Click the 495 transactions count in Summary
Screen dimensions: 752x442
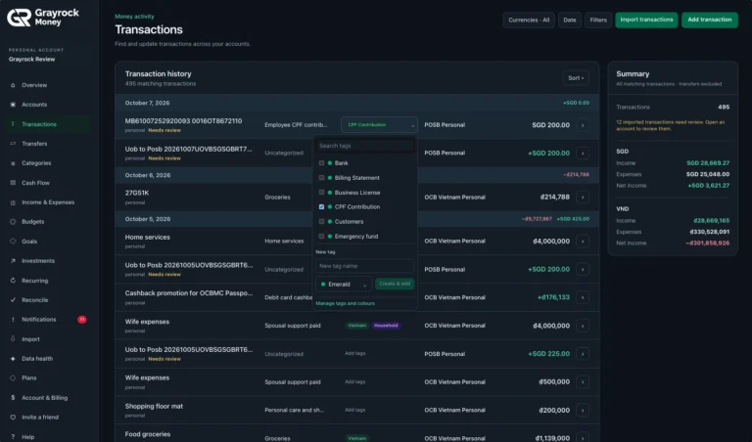tap(724, 108)
